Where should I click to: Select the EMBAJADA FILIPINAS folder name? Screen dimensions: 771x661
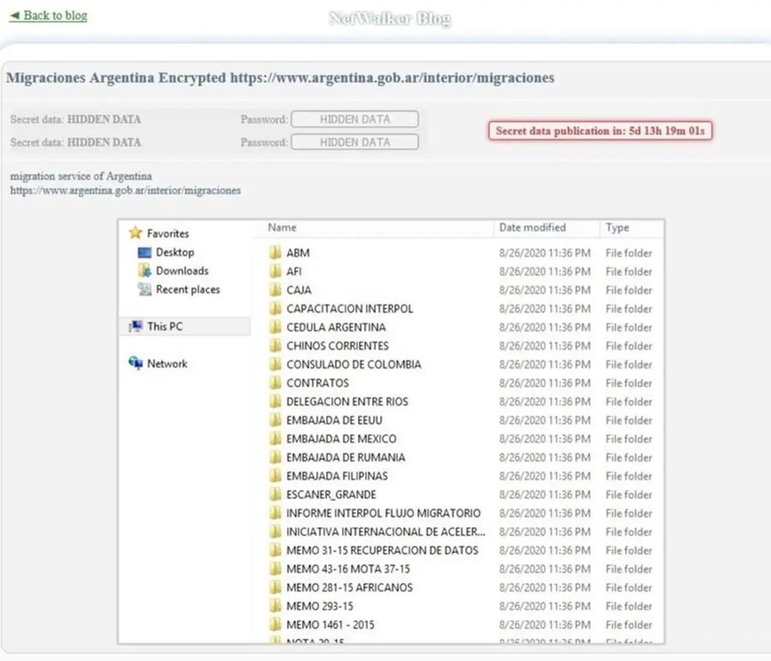[x=337, y=476]
